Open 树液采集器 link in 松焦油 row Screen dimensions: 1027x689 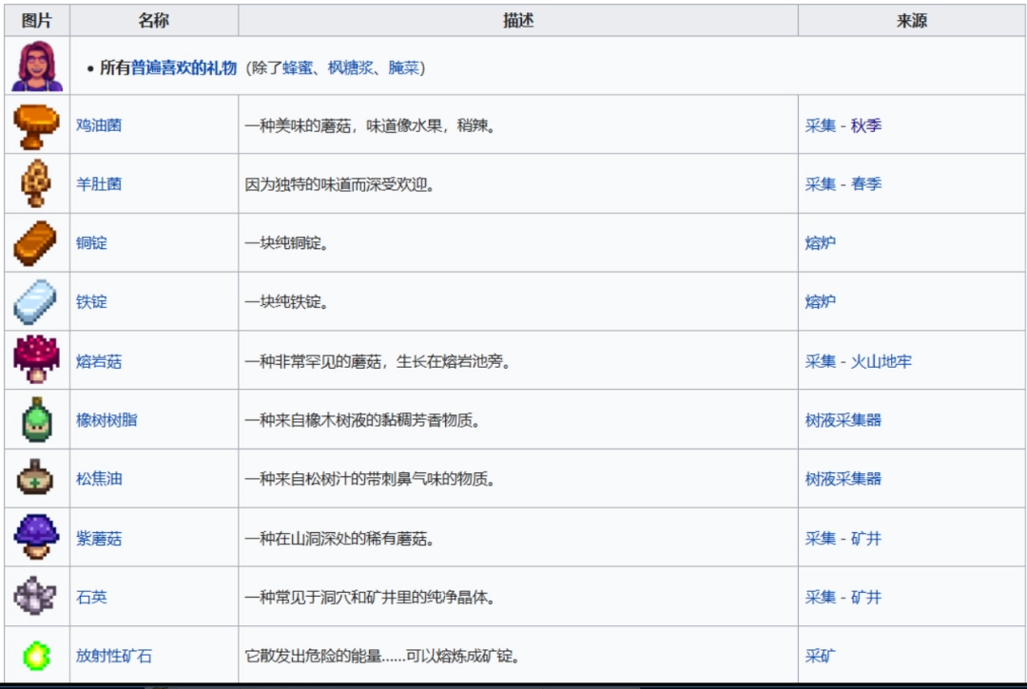point(843,479)
